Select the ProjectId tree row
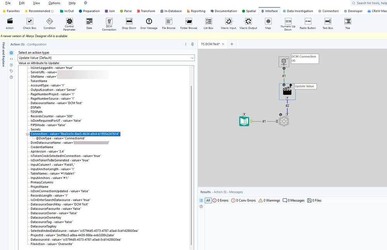The image size is (387, 250). click(x=72, y=235)
